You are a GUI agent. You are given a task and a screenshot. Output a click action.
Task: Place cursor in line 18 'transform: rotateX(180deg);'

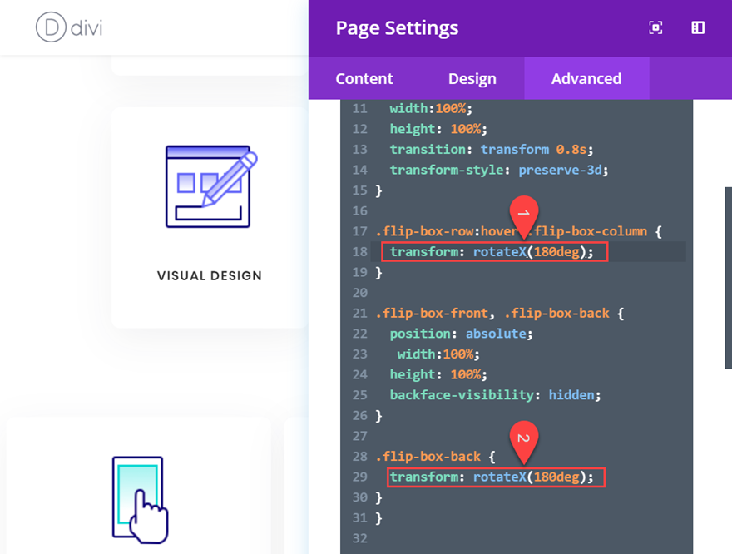[491, 252]
